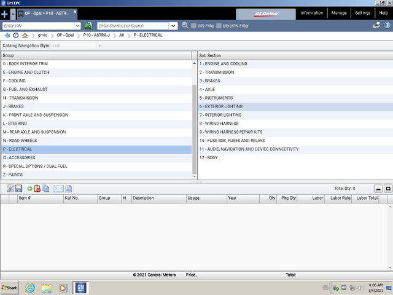Close the OP - Opel > P10 - ASTR tab

tap(75, 12)
